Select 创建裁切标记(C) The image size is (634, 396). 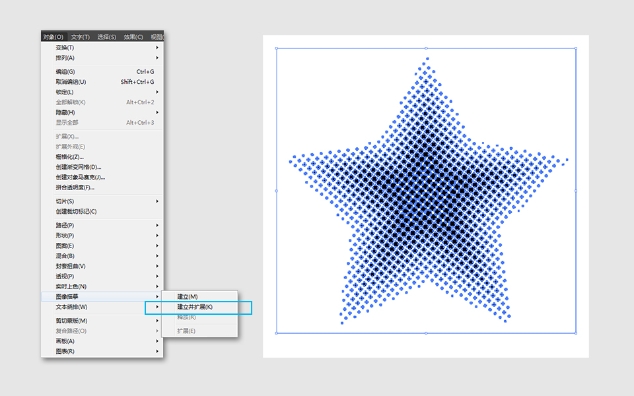pyautogui.click(x=76, y=212)
